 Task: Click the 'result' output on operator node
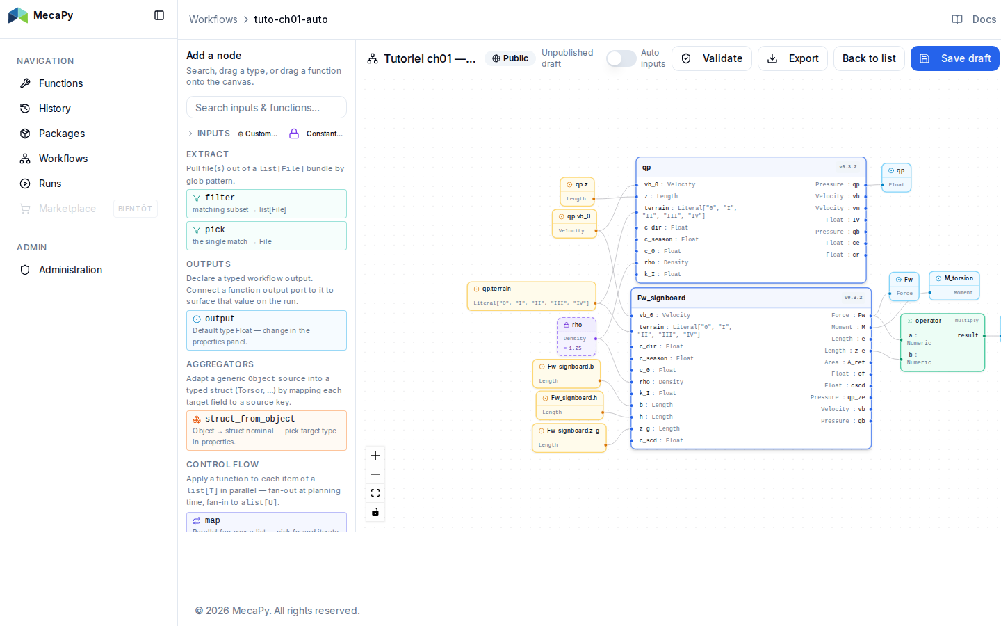968,335
